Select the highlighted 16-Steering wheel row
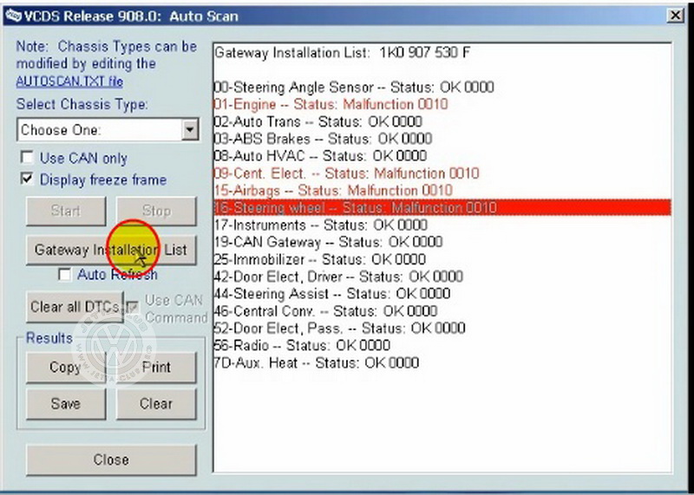Screen dimensions: 694x495 442,207
